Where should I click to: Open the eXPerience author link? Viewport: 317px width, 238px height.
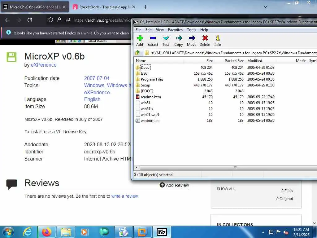click(44, 65)
